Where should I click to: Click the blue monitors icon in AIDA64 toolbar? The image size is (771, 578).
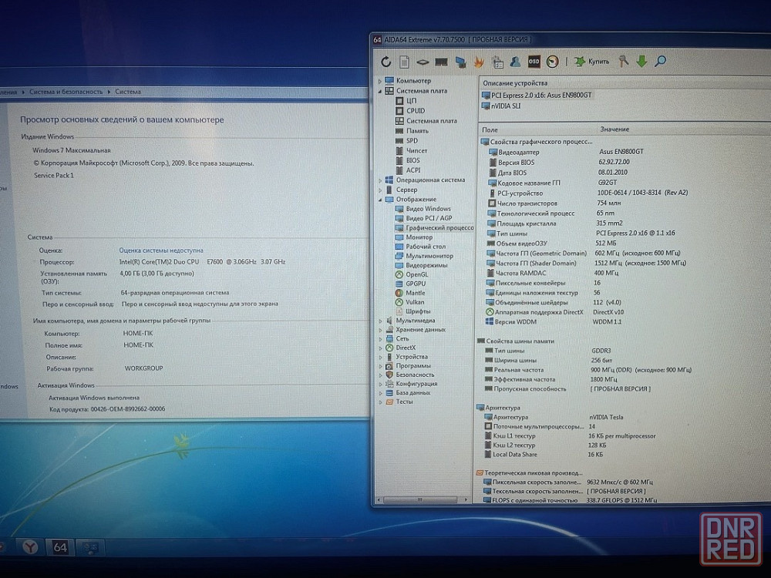click(x=461, y=62)
